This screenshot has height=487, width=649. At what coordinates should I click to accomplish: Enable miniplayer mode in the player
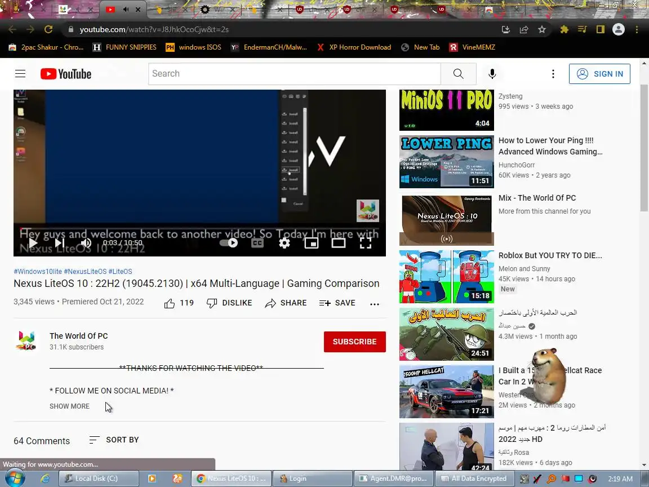(311, 243)
